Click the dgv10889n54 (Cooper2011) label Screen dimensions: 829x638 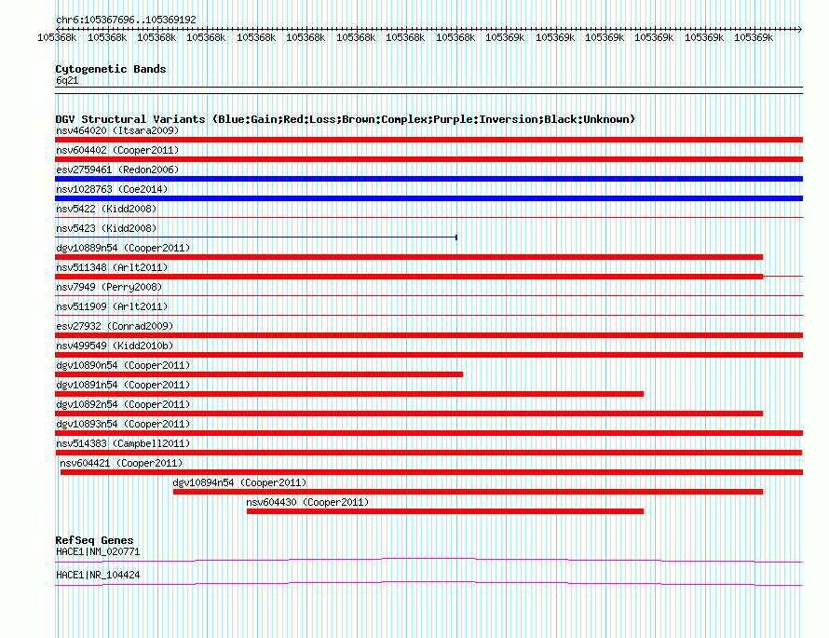[123, 248]
